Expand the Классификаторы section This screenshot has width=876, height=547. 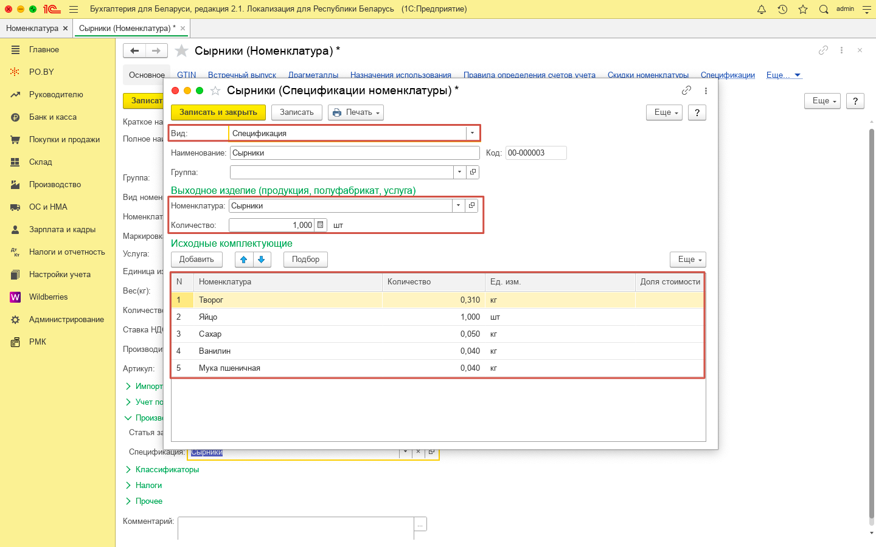point(167,469)
